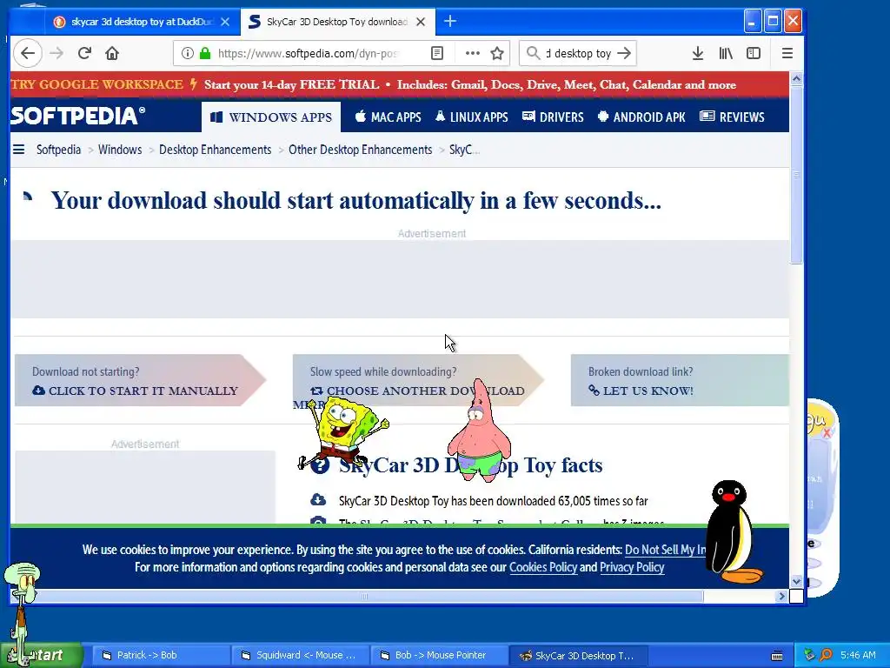Open the Mac Apps section
This screenshot has height=668, width=890.
(x=389, y=117)
